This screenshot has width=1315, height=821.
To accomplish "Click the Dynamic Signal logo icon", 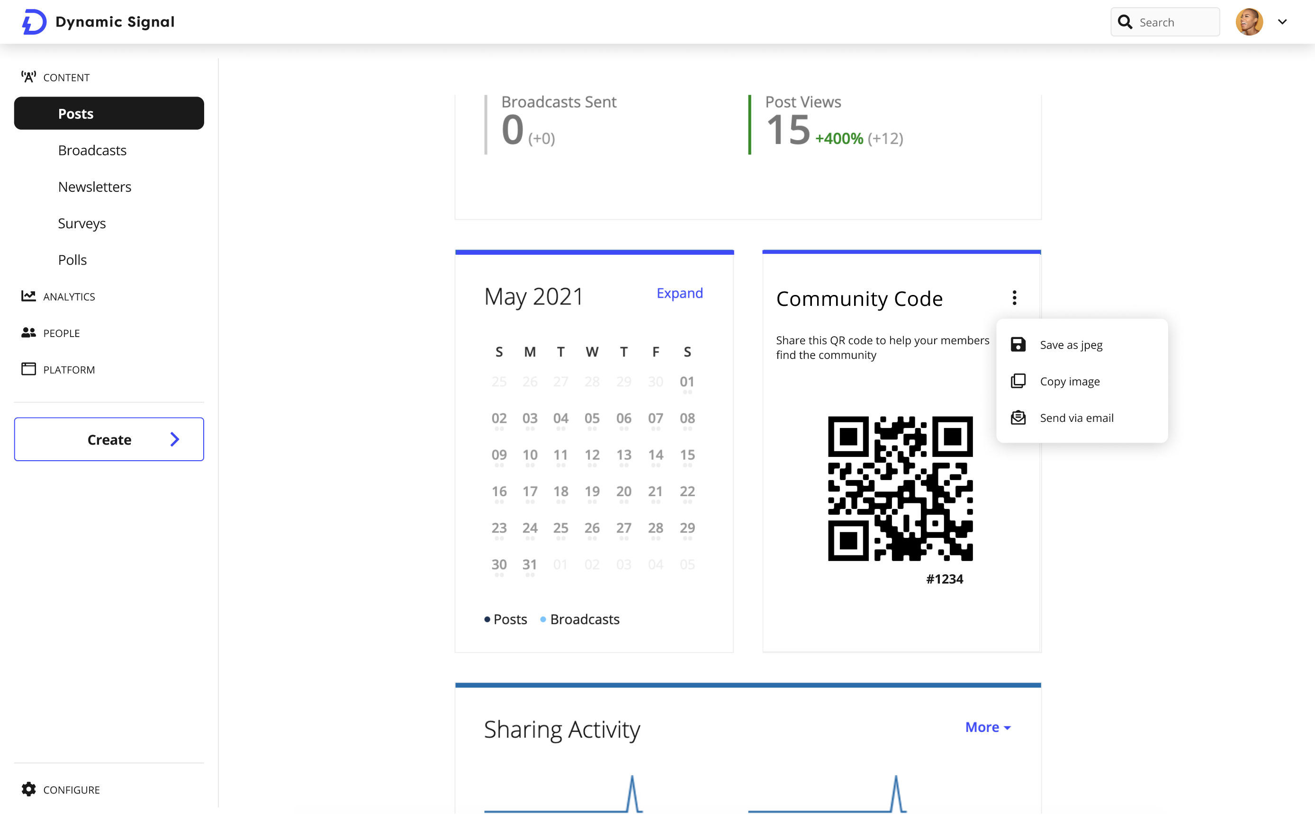I will (34, 22).
